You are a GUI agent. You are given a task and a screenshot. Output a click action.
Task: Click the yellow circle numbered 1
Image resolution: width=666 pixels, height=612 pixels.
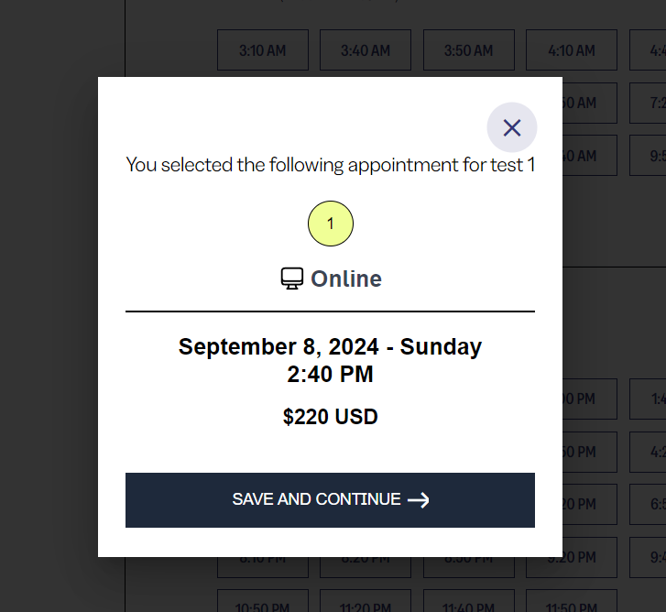coord(330,224)
